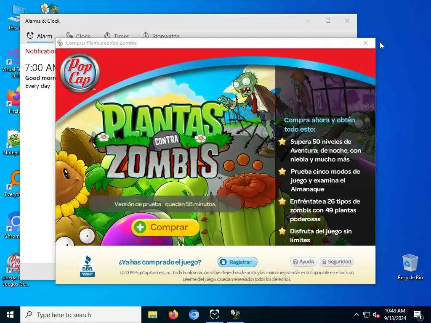Switch to the Stopwatch tab in Alarms & Clock
This screenshot has width=431, height=323.
tap(161, 36)
